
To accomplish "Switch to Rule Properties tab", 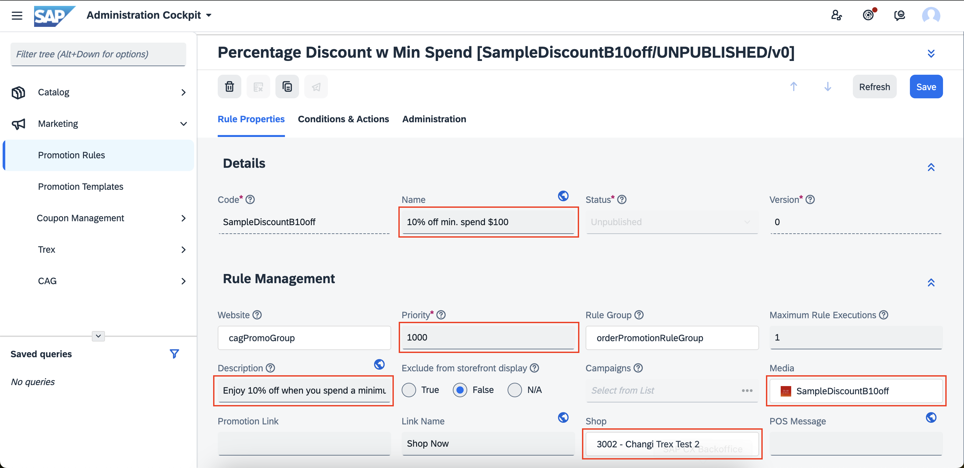I will (251, 119).
